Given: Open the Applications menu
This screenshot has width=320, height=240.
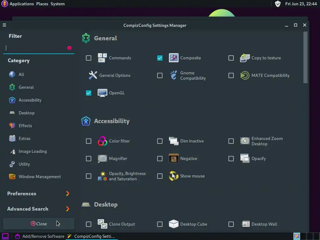Looking at the screenshot, I should (22, 4).
